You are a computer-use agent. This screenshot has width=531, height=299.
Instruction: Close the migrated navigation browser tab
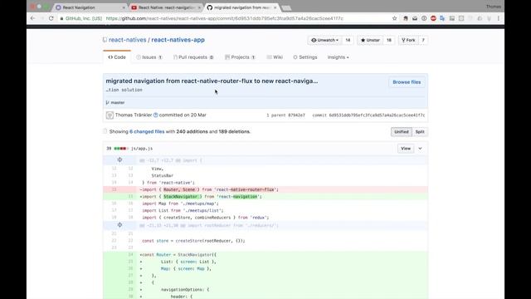pos(275,7)
